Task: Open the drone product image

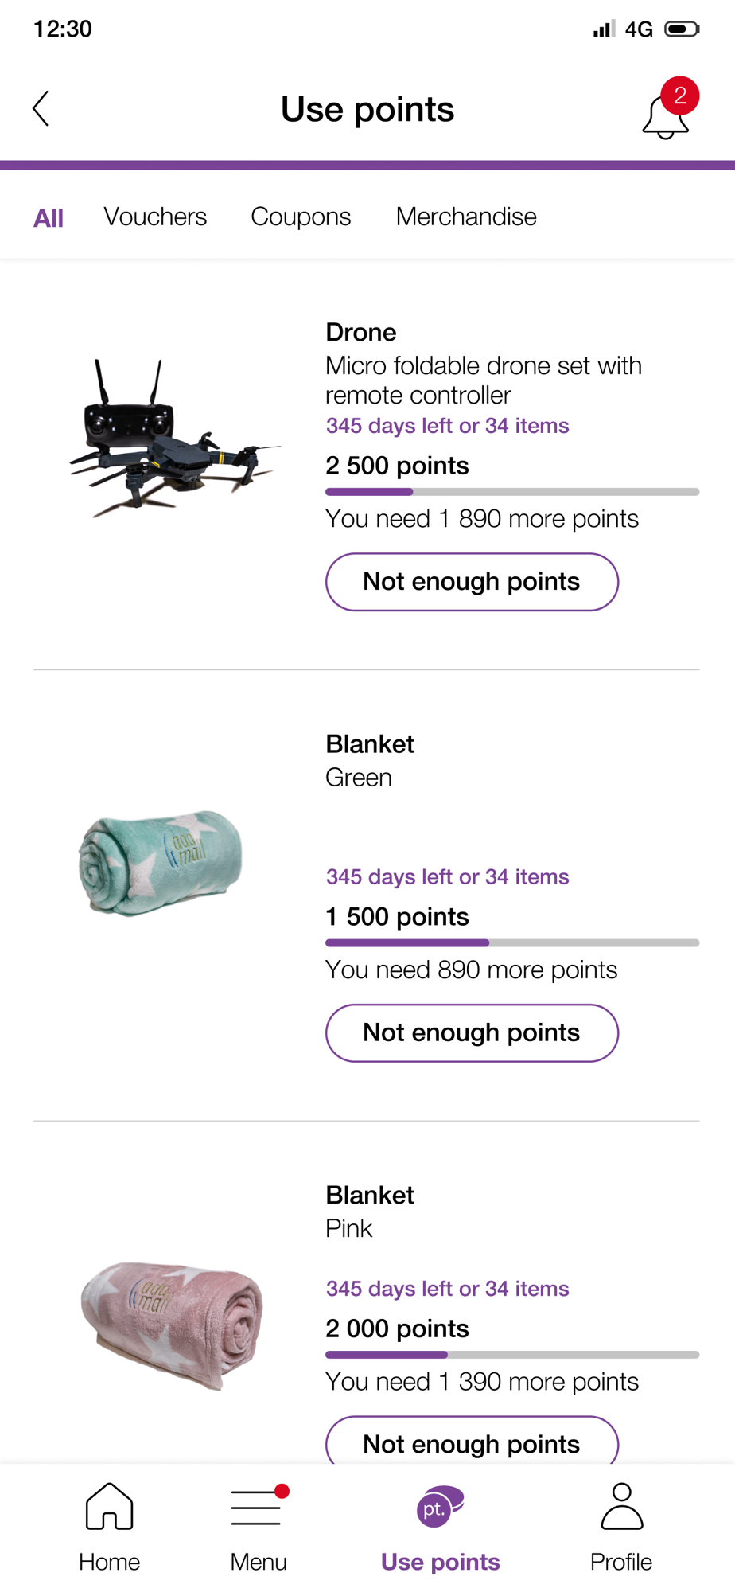Action: (x=173, y=438)
